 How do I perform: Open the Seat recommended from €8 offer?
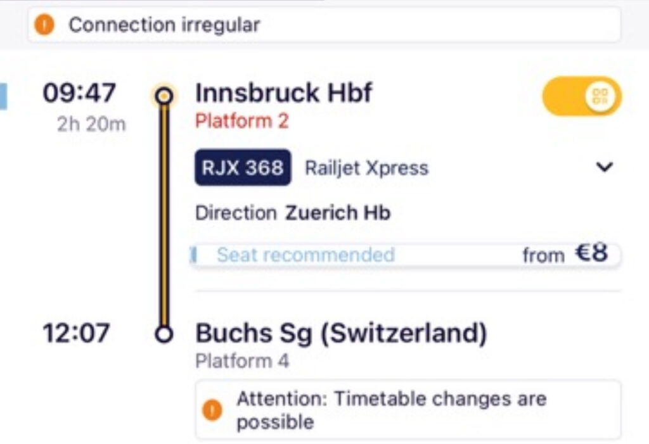tap(405, 255)
